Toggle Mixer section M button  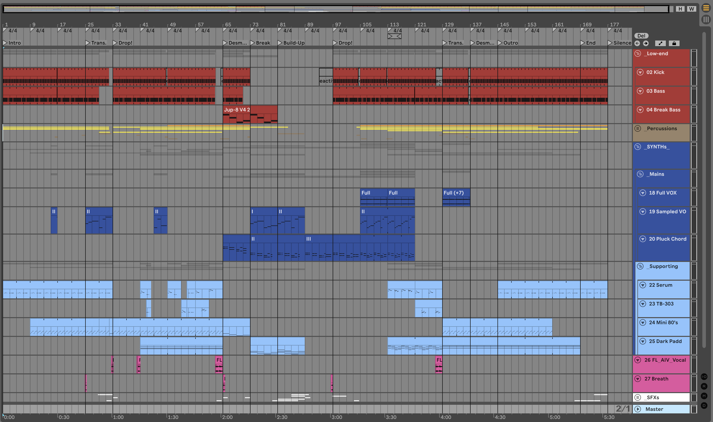click(x=704, y=396)
